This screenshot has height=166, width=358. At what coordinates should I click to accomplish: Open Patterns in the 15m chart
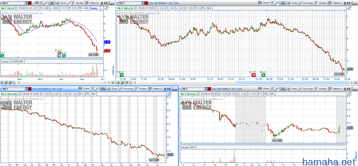[x=156, y=89]
